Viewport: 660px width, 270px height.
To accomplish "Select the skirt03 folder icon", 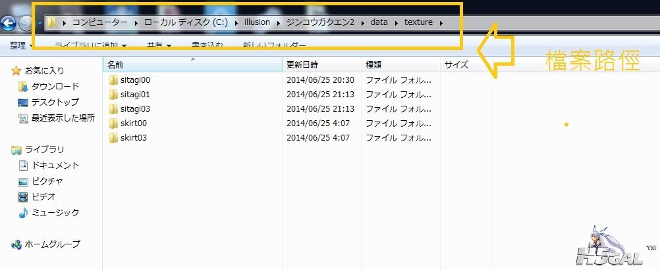I will pyautogui.click(x=113, y=138).
